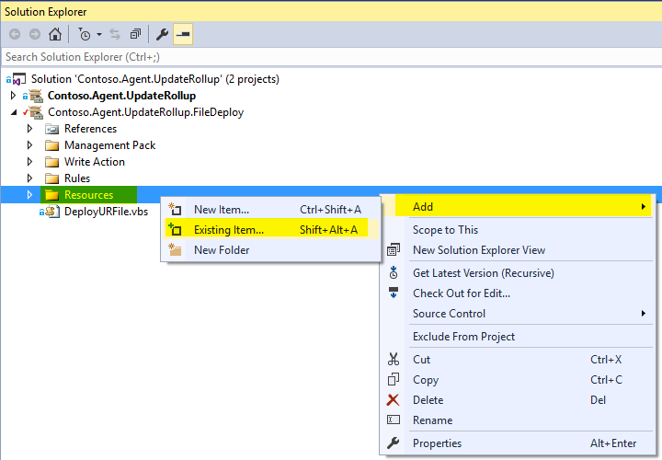Viewport: 662px width, 460px height.
Task: Select the Resources folder label
Action: 88,195
